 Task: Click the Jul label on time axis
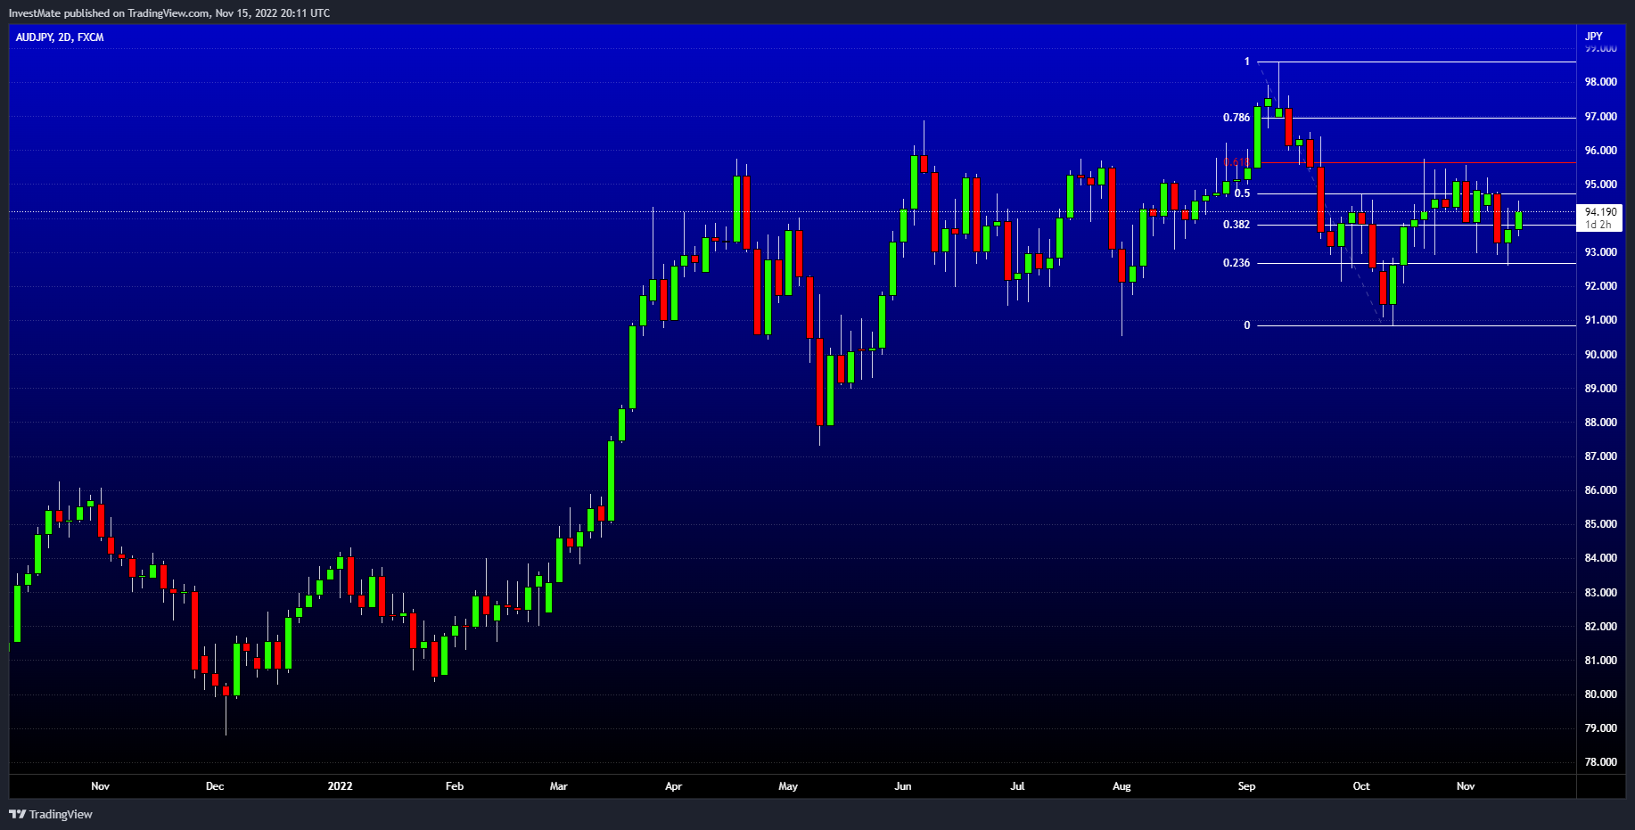[1017, 786]
